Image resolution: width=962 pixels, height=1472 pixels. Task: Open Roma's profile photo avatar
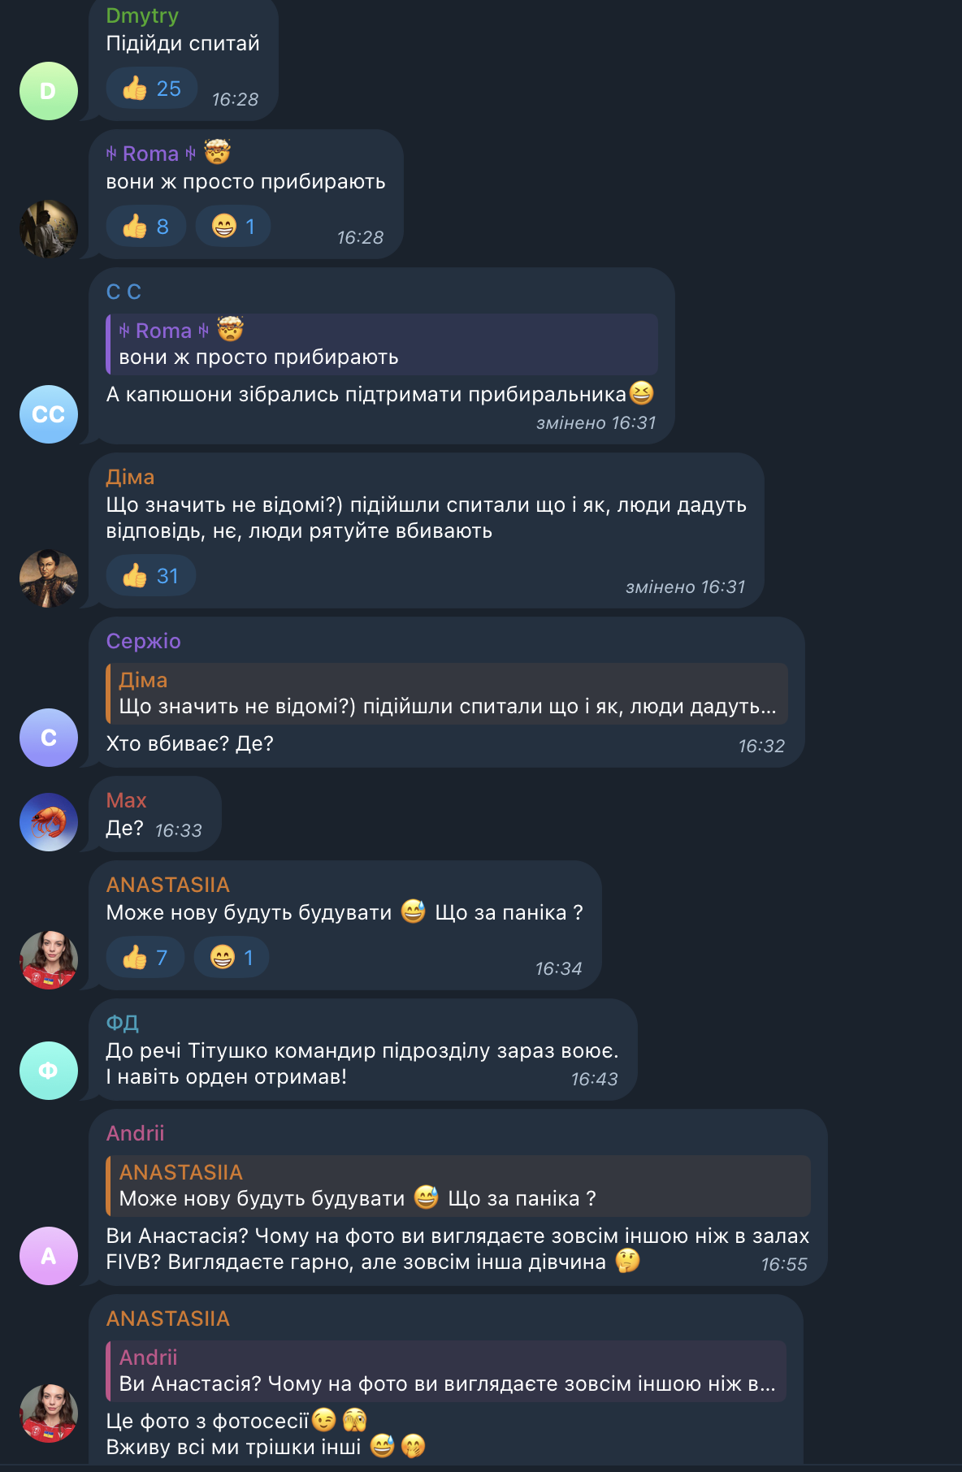(x=49, y=229)
